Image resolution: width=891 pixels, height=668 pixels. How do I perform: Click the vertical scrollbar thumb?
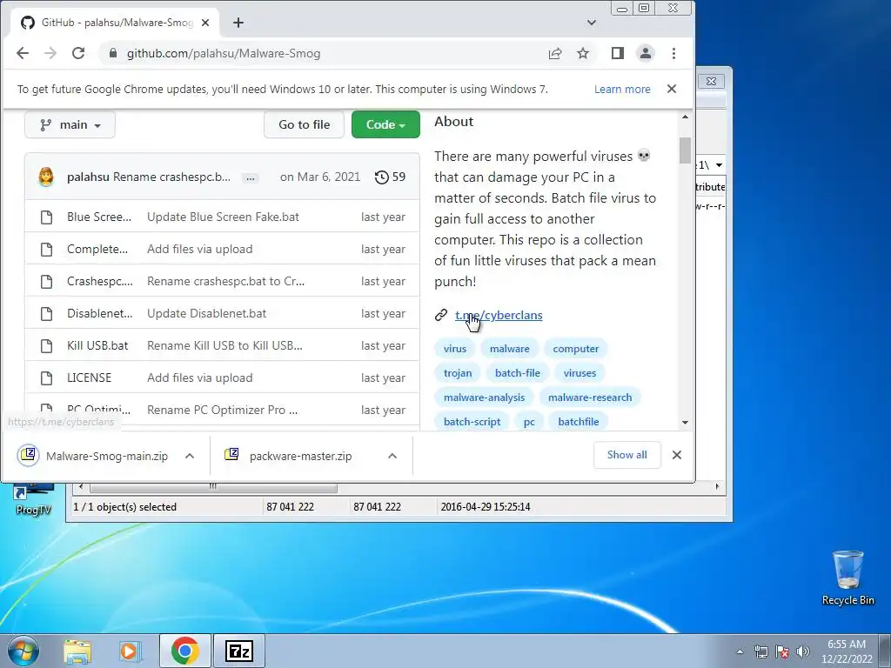click(685, 150)
